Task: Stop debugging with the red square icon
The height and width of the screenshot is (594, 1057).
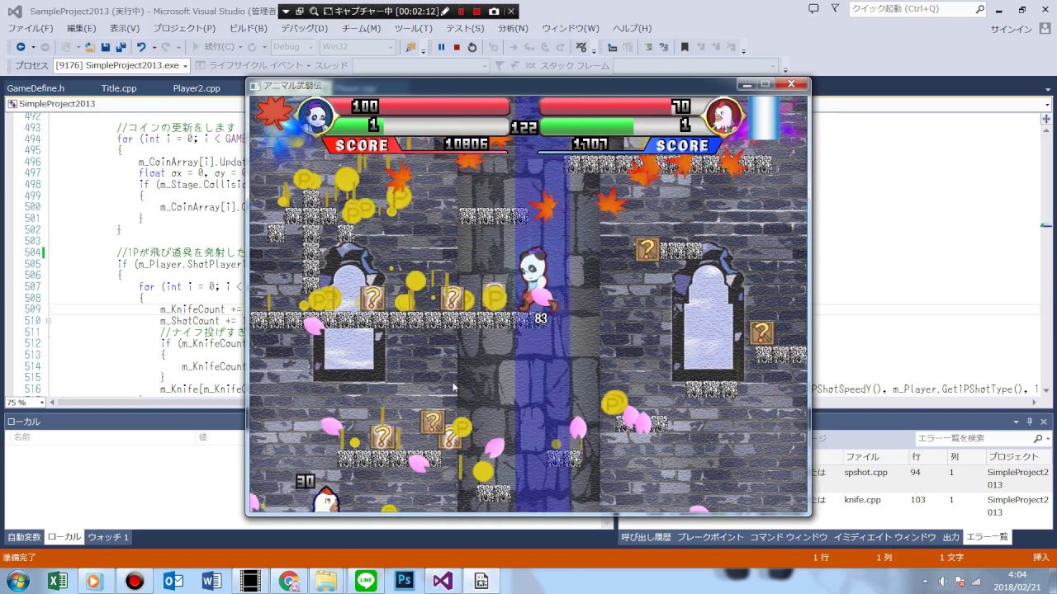Action: point(457,47)
